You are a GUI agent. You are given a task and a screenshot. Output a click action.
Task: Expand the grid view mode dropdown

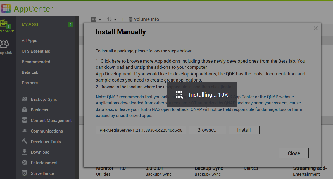(x=96, y=19)
